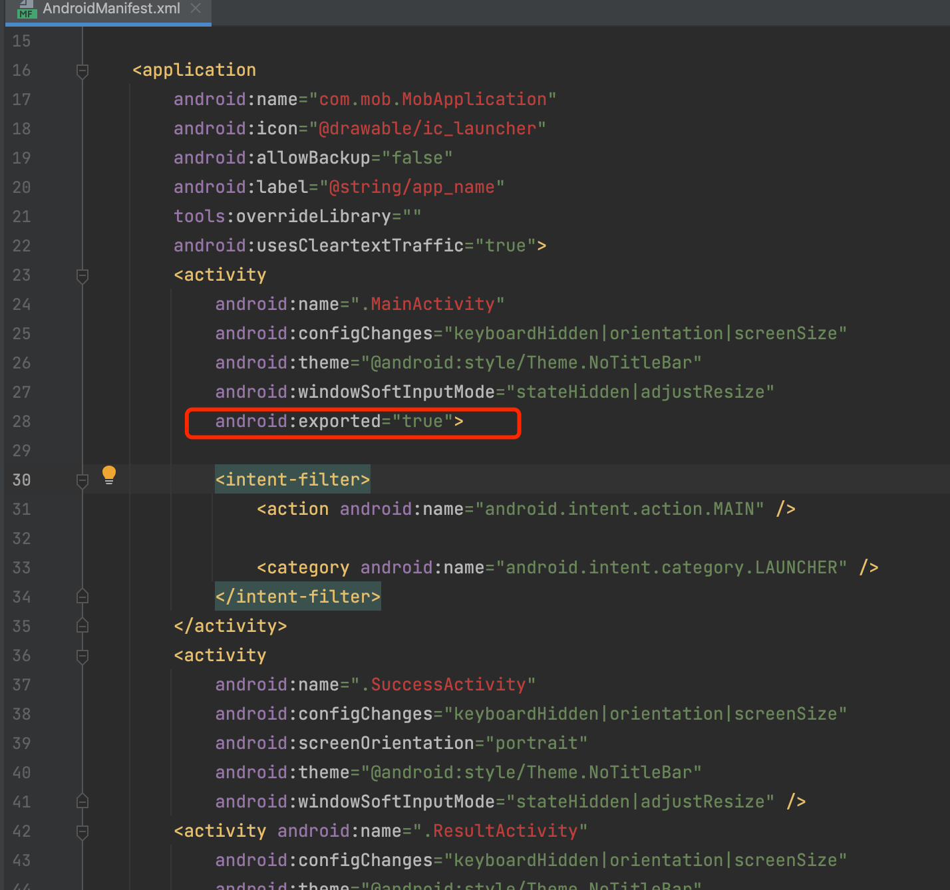Click the manifest file icon in the tab
950x890 pixels.
click(x=27, y=9)
